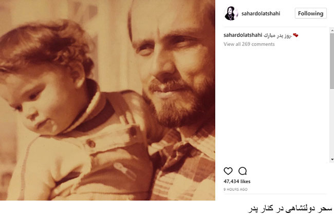Click the comments scrollbar thumb
Viewport: 334px width, 216px height.
point(332,61)
